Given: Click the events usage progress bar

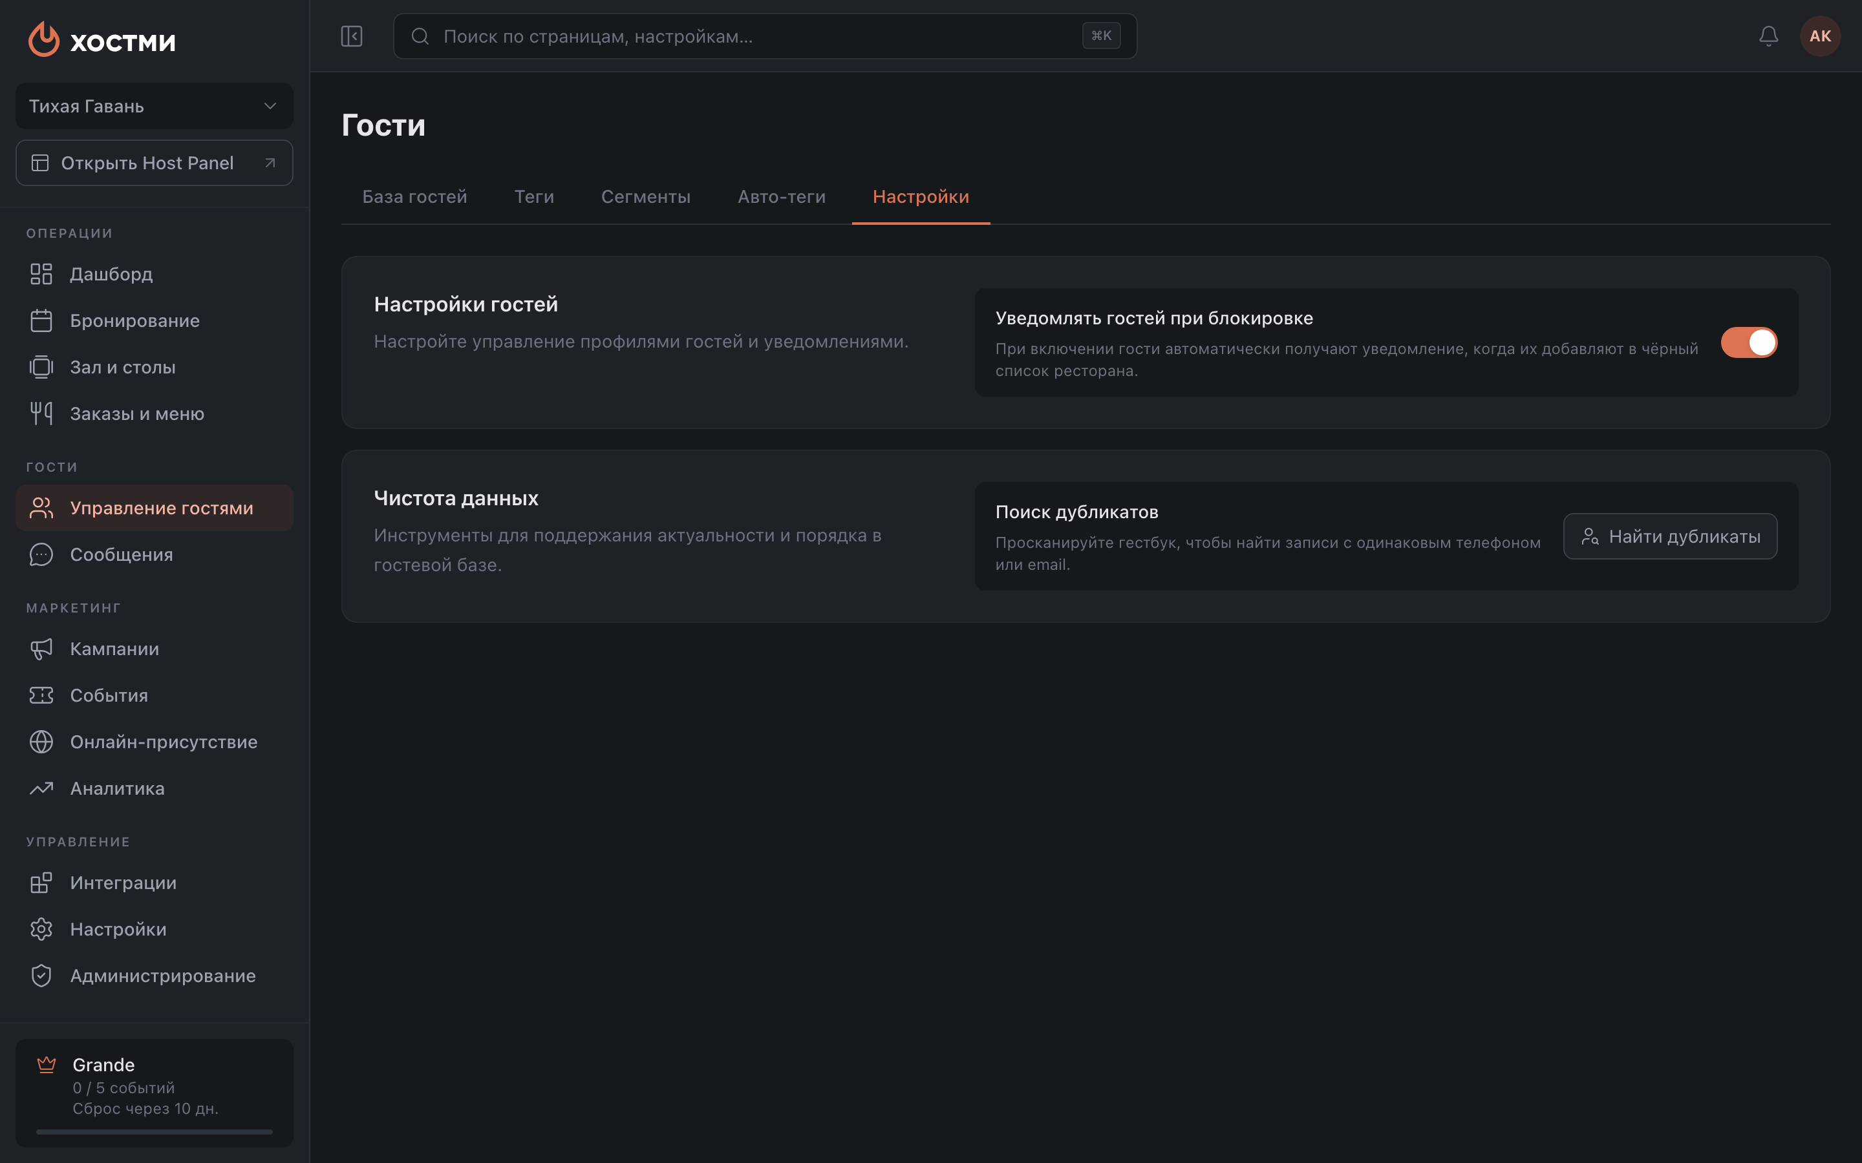Looking at the screenshot, I should point(154,1131).
